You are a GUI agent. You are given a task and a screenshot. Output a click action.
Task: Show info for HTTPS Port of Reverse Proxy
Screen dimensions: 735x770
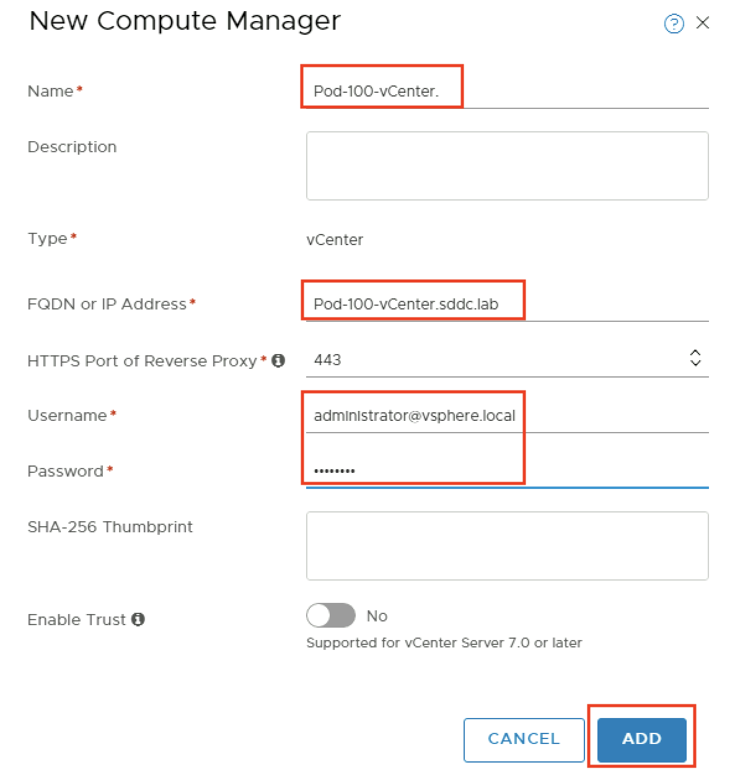pos(278,360)
